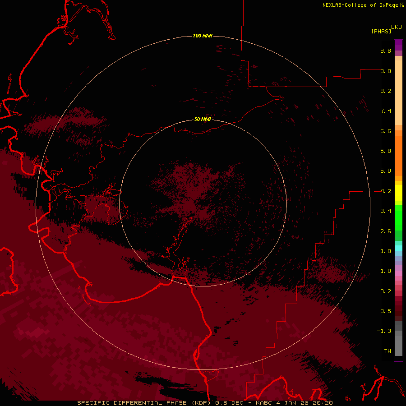The width and height of the screenshot is (406, 406).
Task: Click the -0.5 legend value
Action: pos(384,311)
